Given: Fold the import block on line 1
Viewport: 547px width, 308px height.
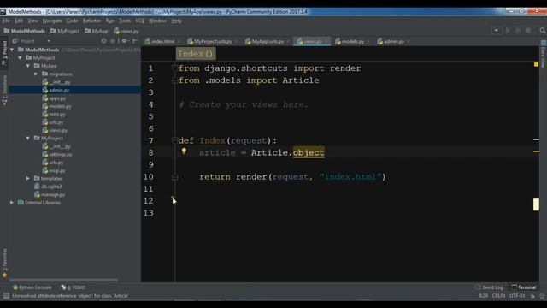Looking at the screenshot, I should (x=174, y=68).
